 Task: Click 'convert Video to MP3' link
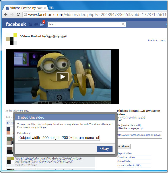pos(129,165)
